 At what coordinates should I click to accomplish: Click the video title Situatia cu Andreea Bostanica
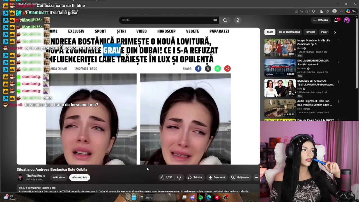52,169
